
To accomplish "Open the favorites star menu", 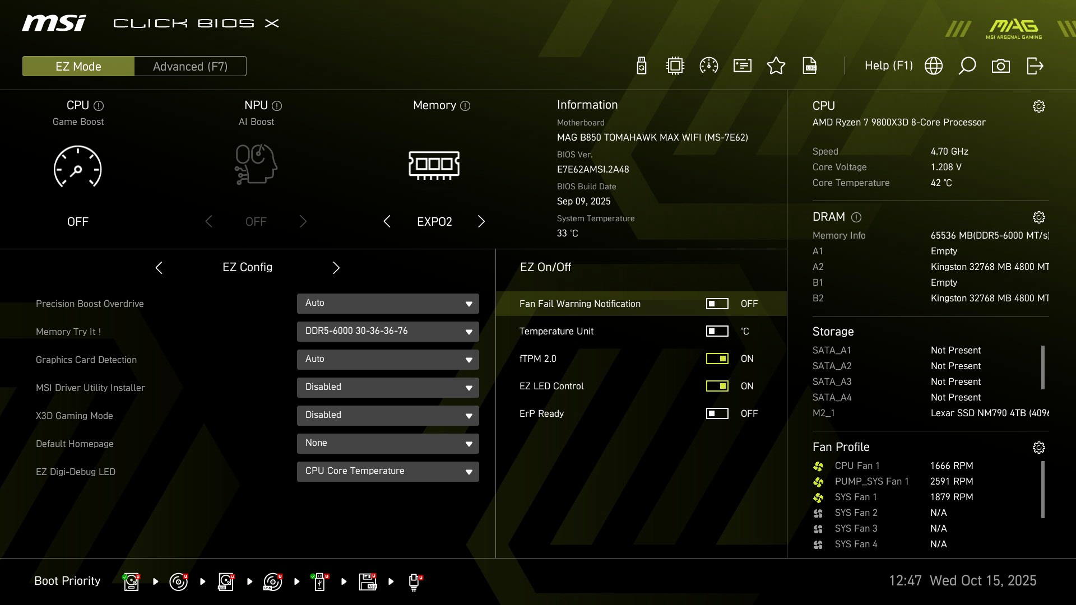I will pos(776,66).
